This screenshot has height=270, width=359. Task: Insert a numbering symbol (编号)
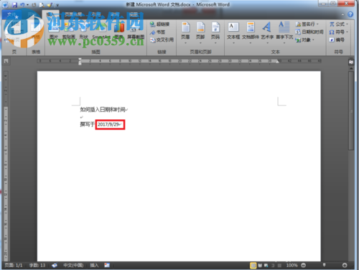pyautogui.click(x=337, y=39)
